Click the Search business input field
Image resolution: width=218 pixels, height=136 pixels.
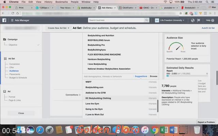(116, 20)
